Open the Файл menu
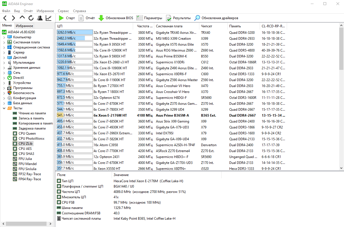Viewport: 344px width, 227px height. pos(6,11)
